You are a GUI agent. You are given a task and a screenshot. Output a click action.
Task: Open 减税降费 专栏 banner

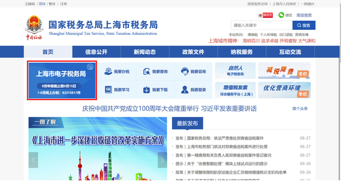pos(284,71)
